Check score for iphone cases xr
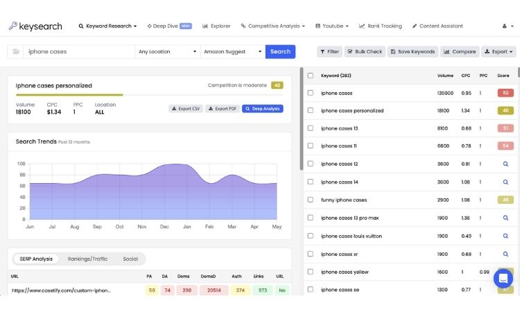Image resolution: width=520 pixels, height=312 pixels. (505, 254)
